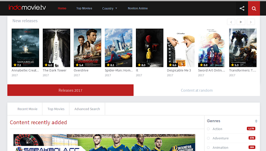Image resolution: width=266 pixels, height=151 pixels.
Task: Click The Dark Tower title link
Action: click(54, 70)
